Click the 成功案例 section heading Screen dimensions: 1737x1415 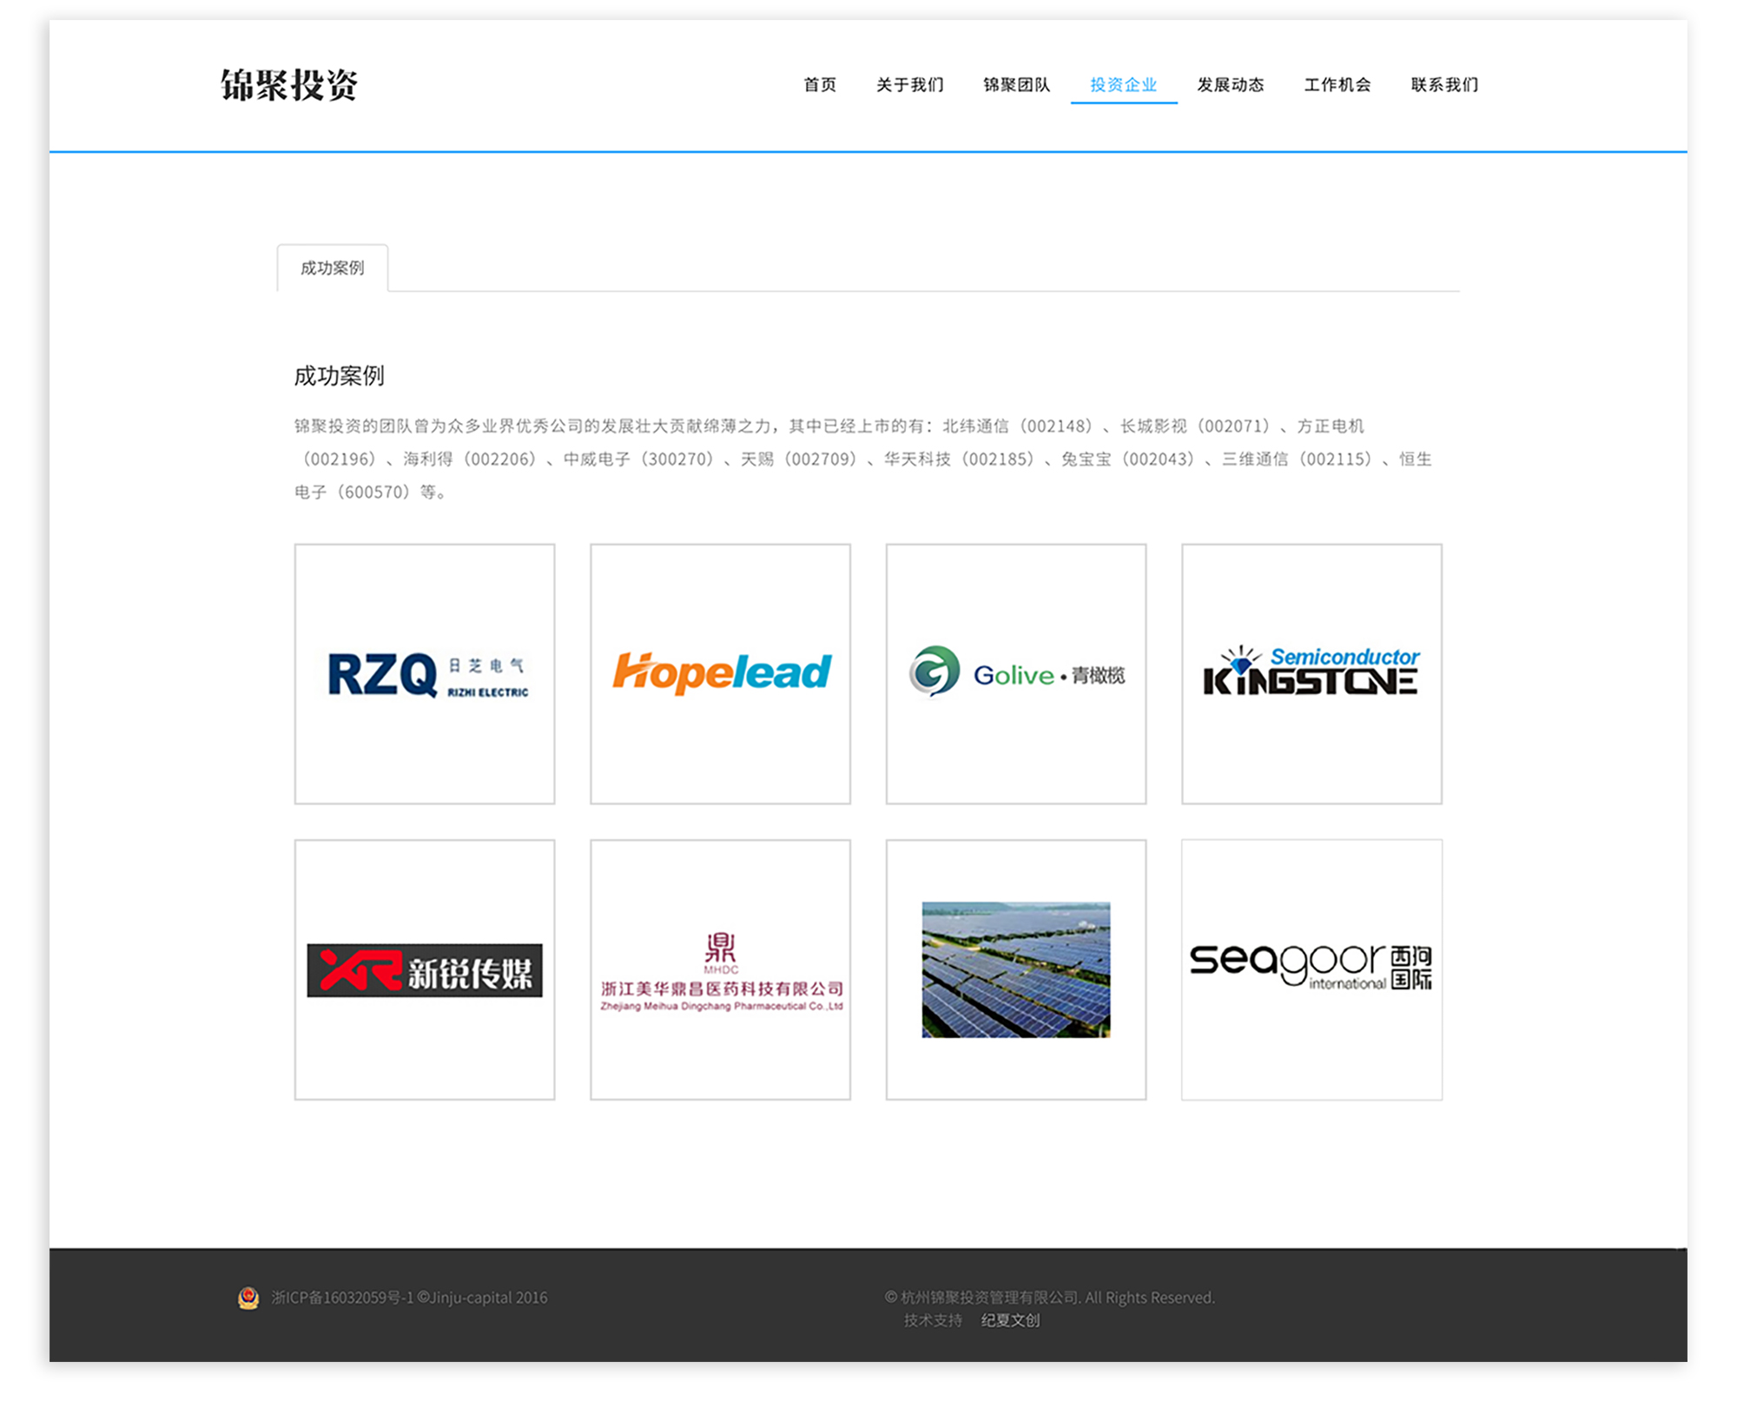339,376
